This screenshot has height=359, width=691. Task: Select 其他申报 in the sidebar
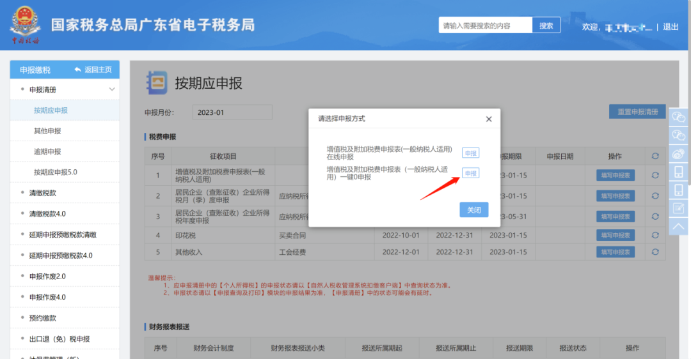click(47, 131)
